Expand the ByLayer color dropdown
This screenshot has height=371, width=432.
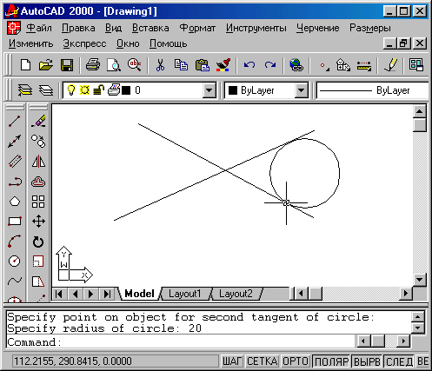302,90
